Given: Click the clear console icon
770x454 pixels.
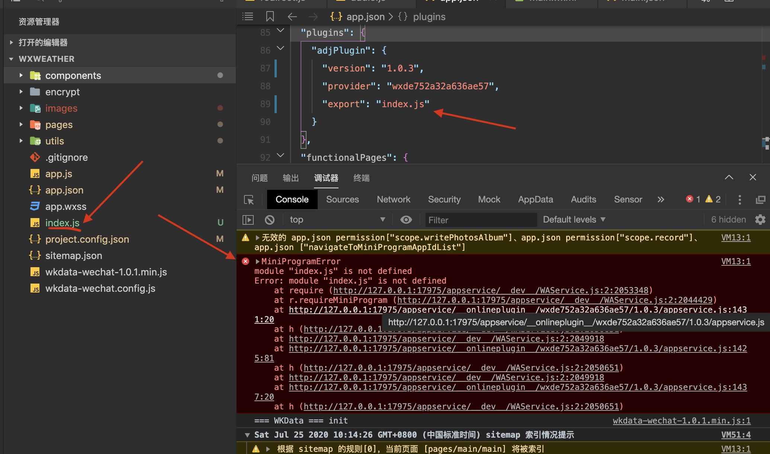Looking at the screenshot, I should pyautogui.click(x=270, y=220).
